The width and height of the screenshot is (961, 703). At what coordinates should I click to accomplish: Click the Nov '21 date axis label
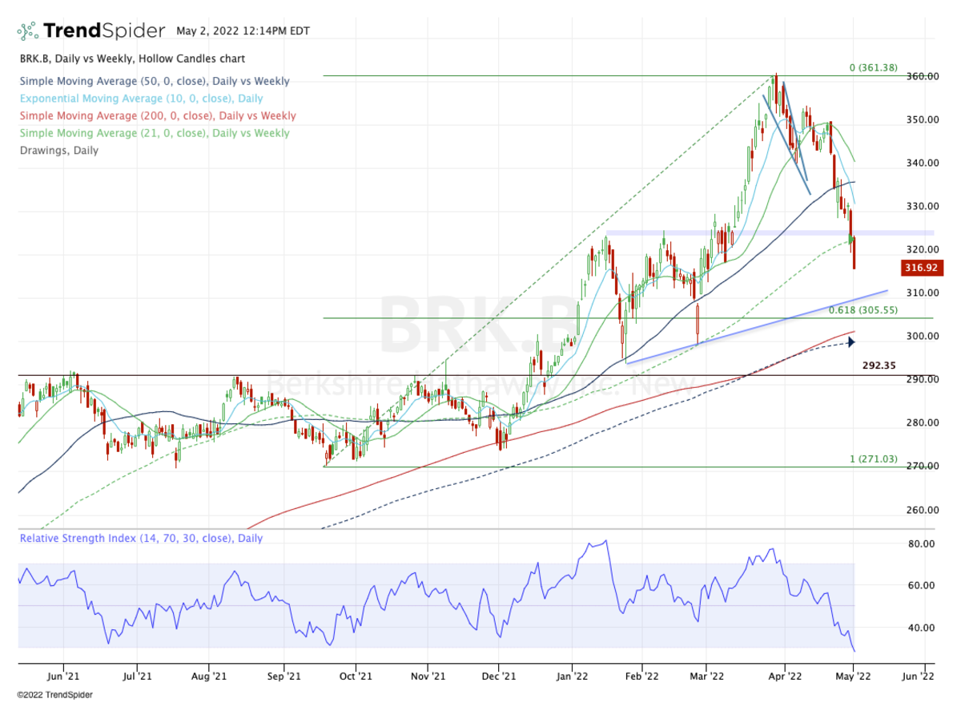click(428, 677)
